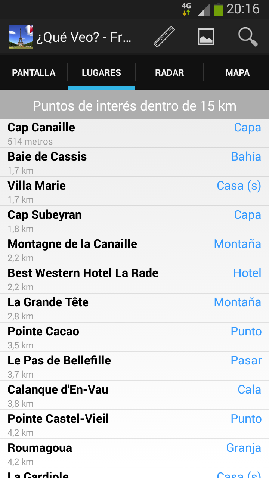
Task: Tap the Eiffel Tower app icon
Action: click(x=21, y=37)
